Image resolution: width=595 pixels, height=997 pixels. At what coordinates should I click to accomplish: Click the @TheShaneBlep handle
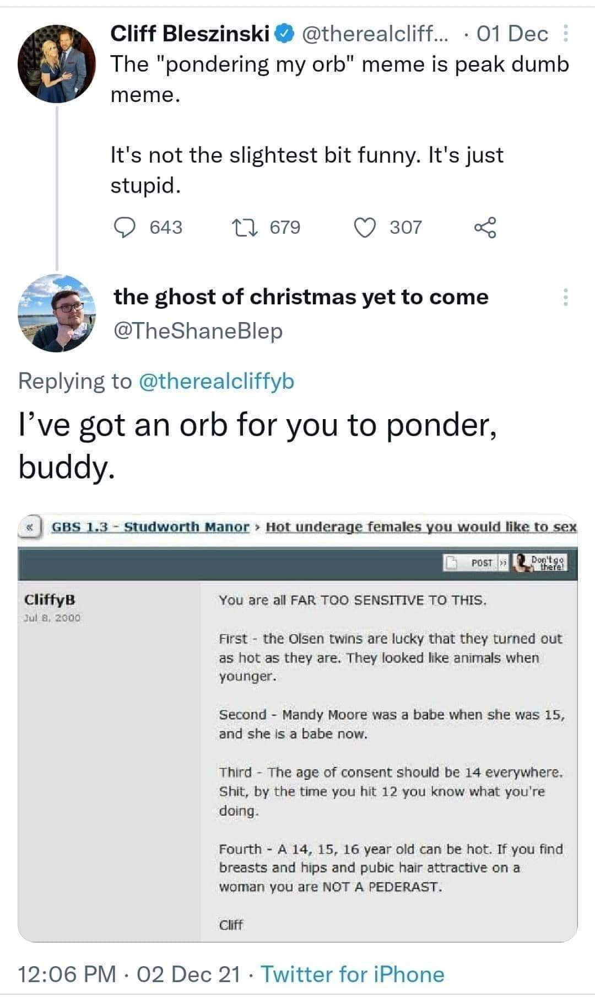[198, 331]
